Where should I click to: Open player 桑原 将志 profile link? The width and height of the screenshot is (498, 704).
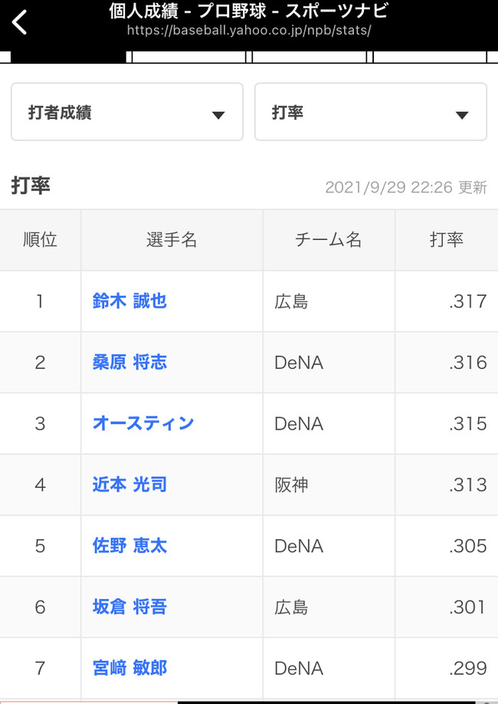[129, 362]
